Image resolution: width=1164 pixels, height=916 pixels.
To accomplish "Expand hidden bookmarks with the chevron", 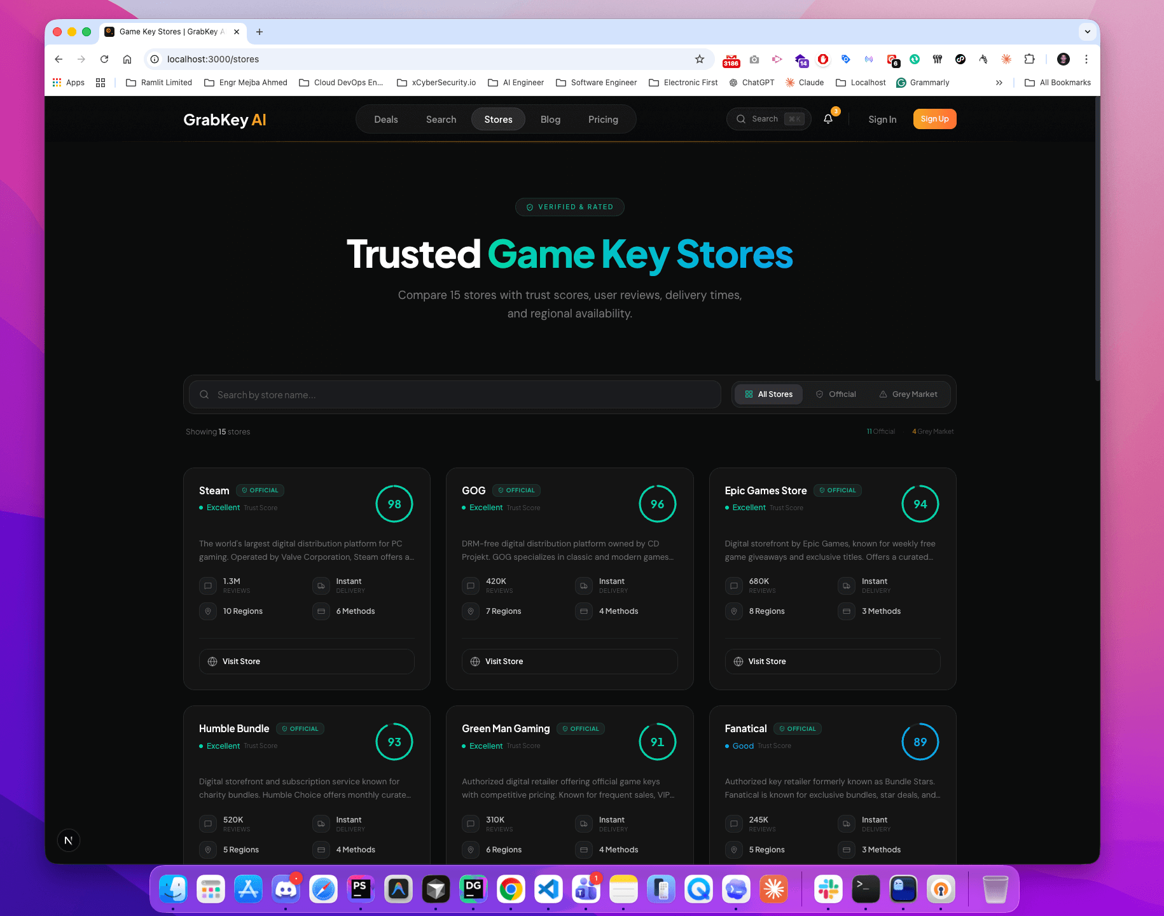I will click(999, 83).
